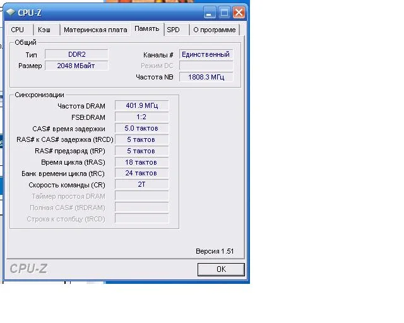The image size is (404, 323).
Task: Click the empty Полная CAS# (tRDRAM) field
Action: point(141,207)
